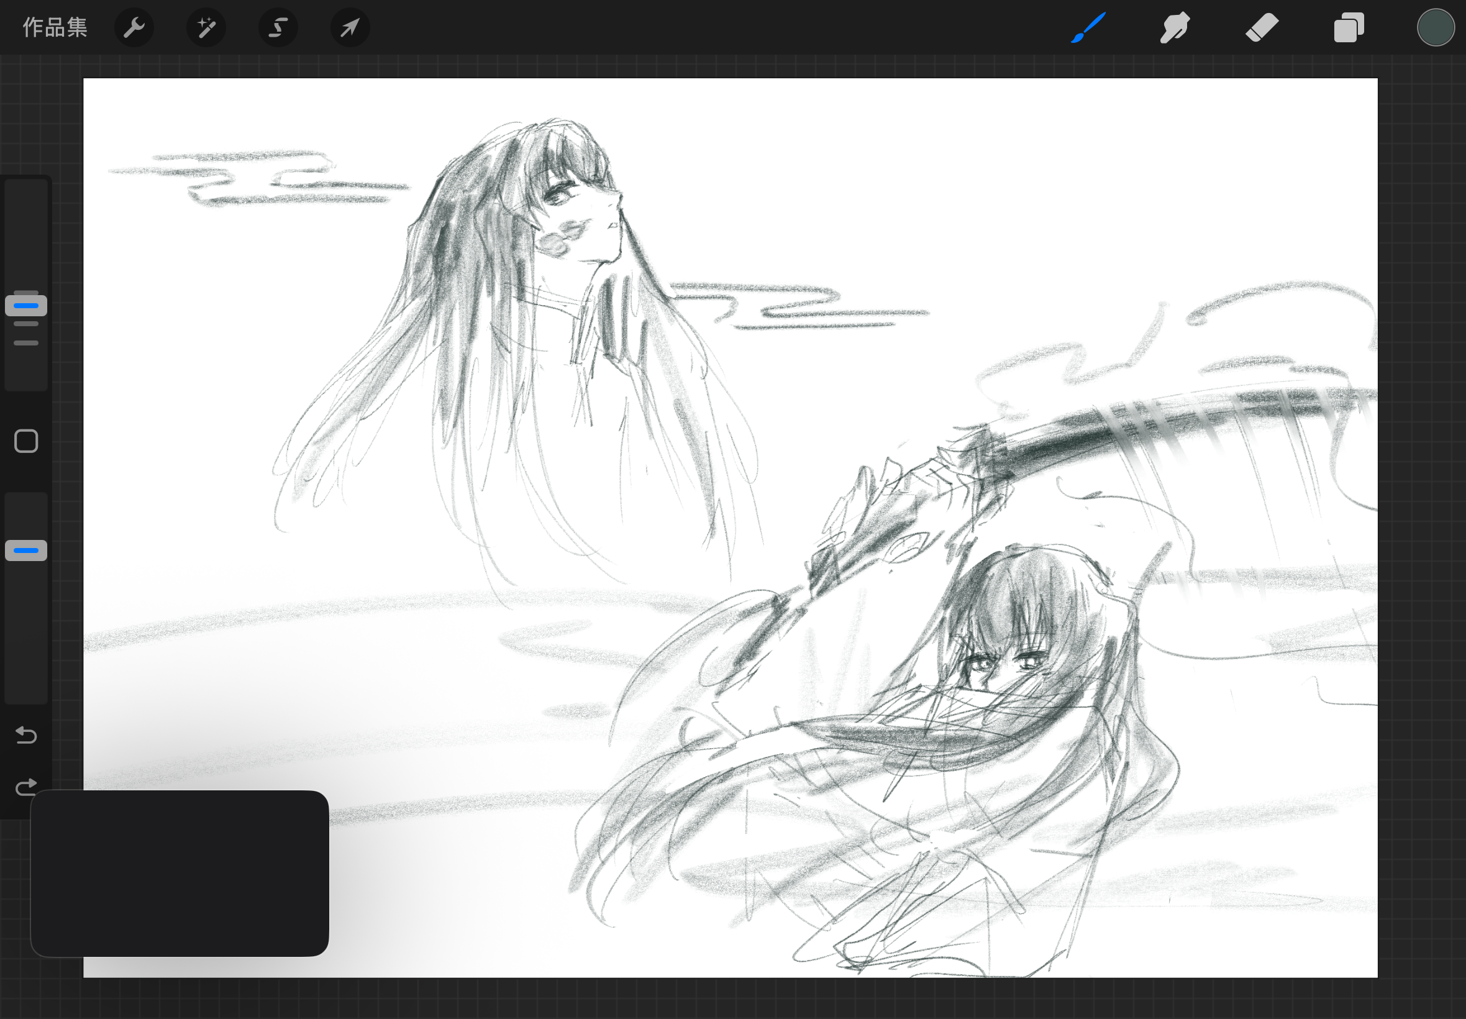
Task: Click the brush size slider handle
Action: (x=26, y=306)
